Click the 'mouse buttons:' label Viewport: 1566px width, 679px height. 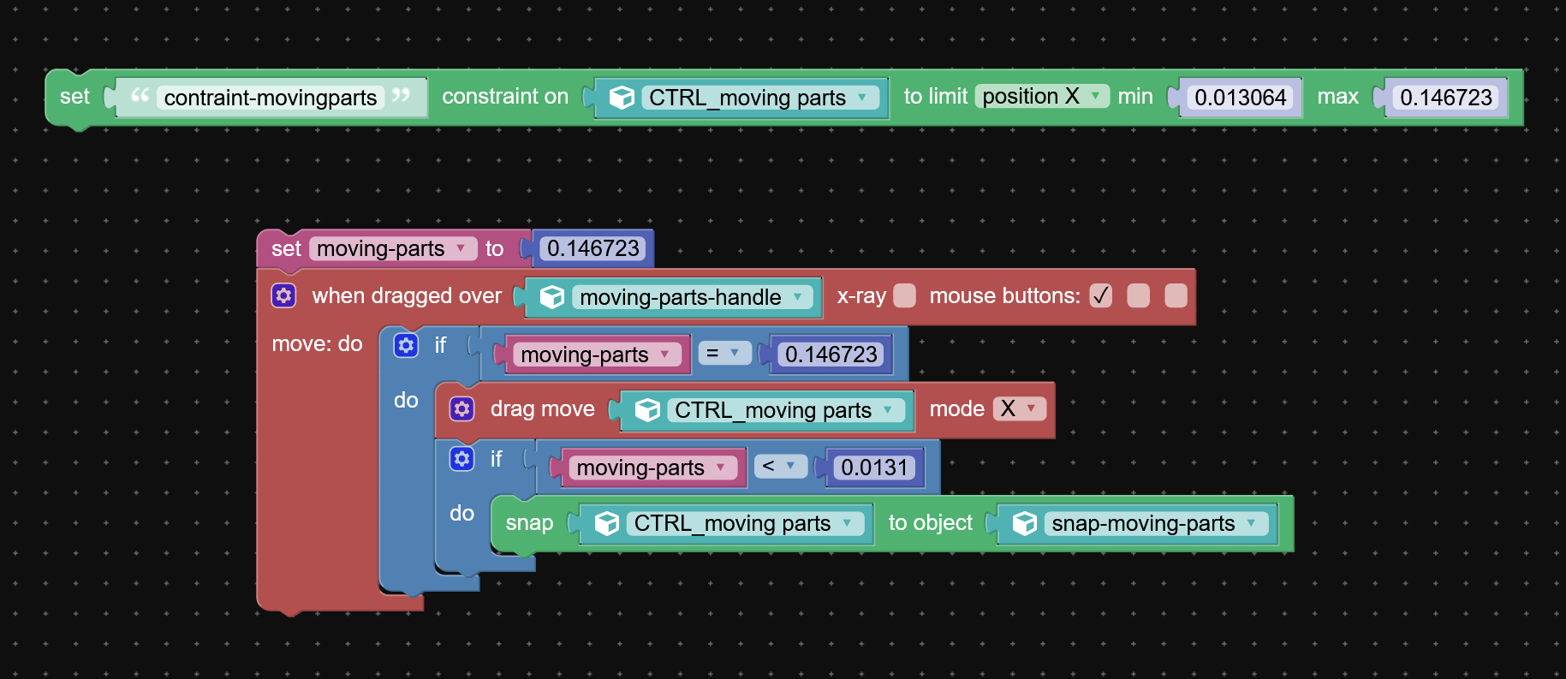(x=1005, y=295)
